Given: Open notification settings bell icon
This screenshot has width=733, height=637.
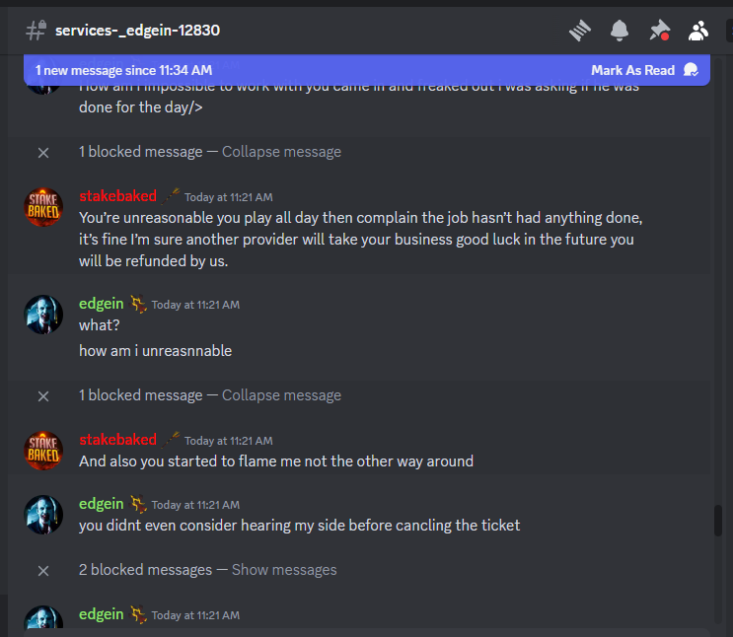Looking at the screenshot, I should [x=620, y=31].
